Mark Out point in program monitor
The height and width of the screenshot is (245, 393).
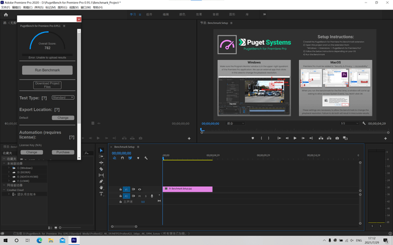[269, 138]
